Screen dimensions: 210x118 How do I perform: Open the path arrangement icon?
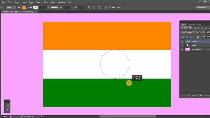coord(99,7)
